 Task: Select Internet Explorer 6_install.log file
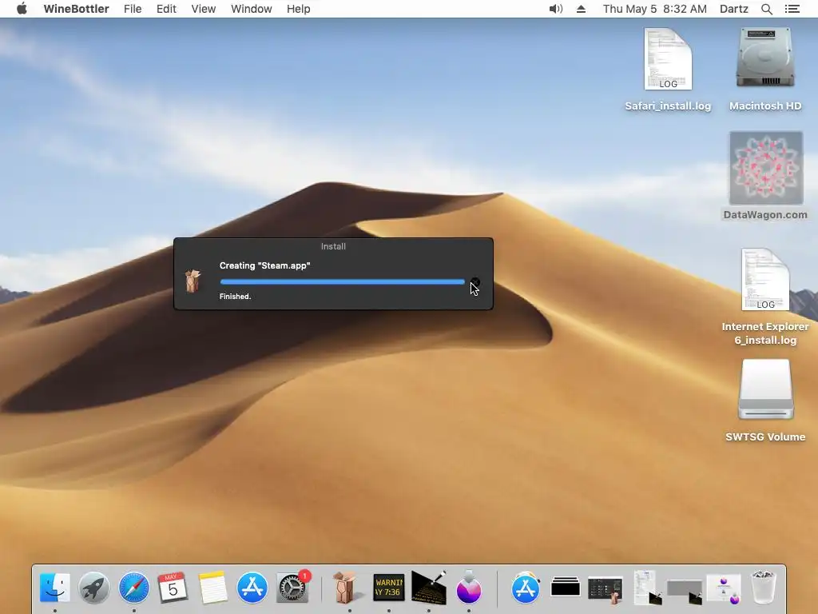765,297
